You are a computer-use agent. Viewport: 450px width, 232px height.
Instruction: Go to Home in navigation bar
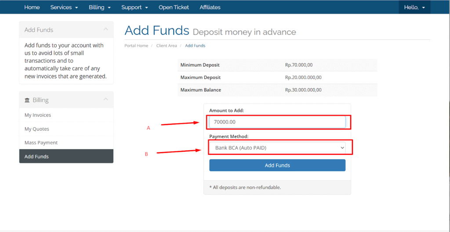[32, 7]
